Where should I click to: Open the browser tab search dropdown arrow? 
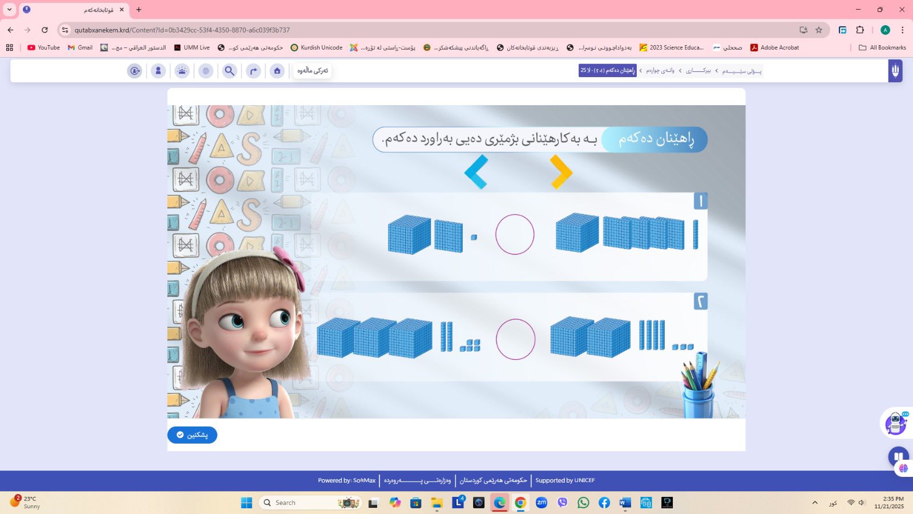tap(9, 10)
